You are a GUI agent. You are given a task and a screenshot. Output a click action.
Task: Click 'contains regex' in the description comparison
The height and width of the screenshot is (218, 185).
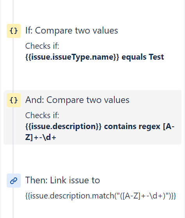132,126
